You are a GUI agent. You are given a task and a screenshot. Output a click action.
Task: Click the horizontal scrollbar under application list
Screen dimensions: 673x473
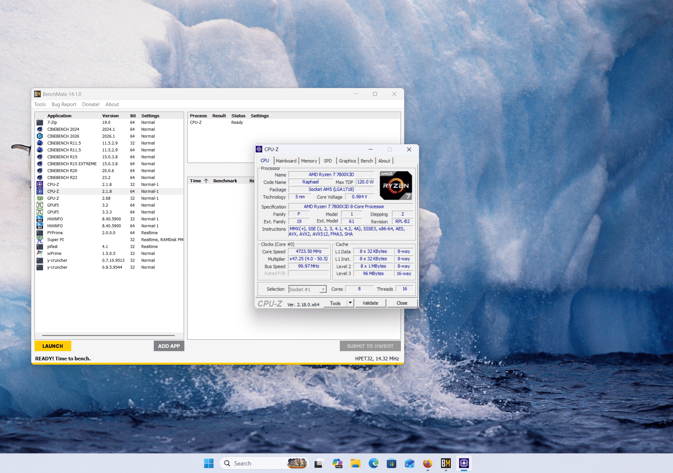click(x=108, y=335)
